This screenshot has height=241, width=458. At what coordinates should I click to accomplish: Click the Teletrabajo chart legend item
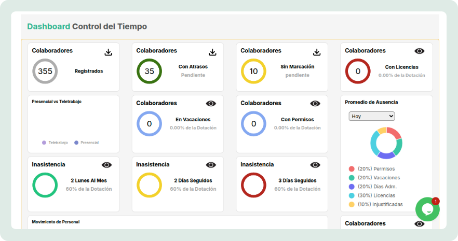click(55, 143)
